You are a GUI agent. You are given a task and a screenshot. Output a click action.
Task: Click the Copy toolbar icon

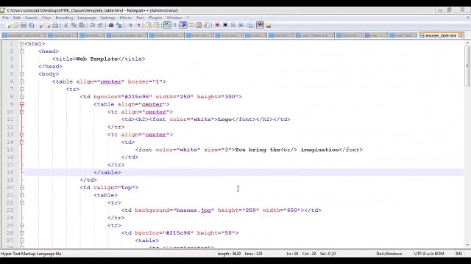coord(74,26)
